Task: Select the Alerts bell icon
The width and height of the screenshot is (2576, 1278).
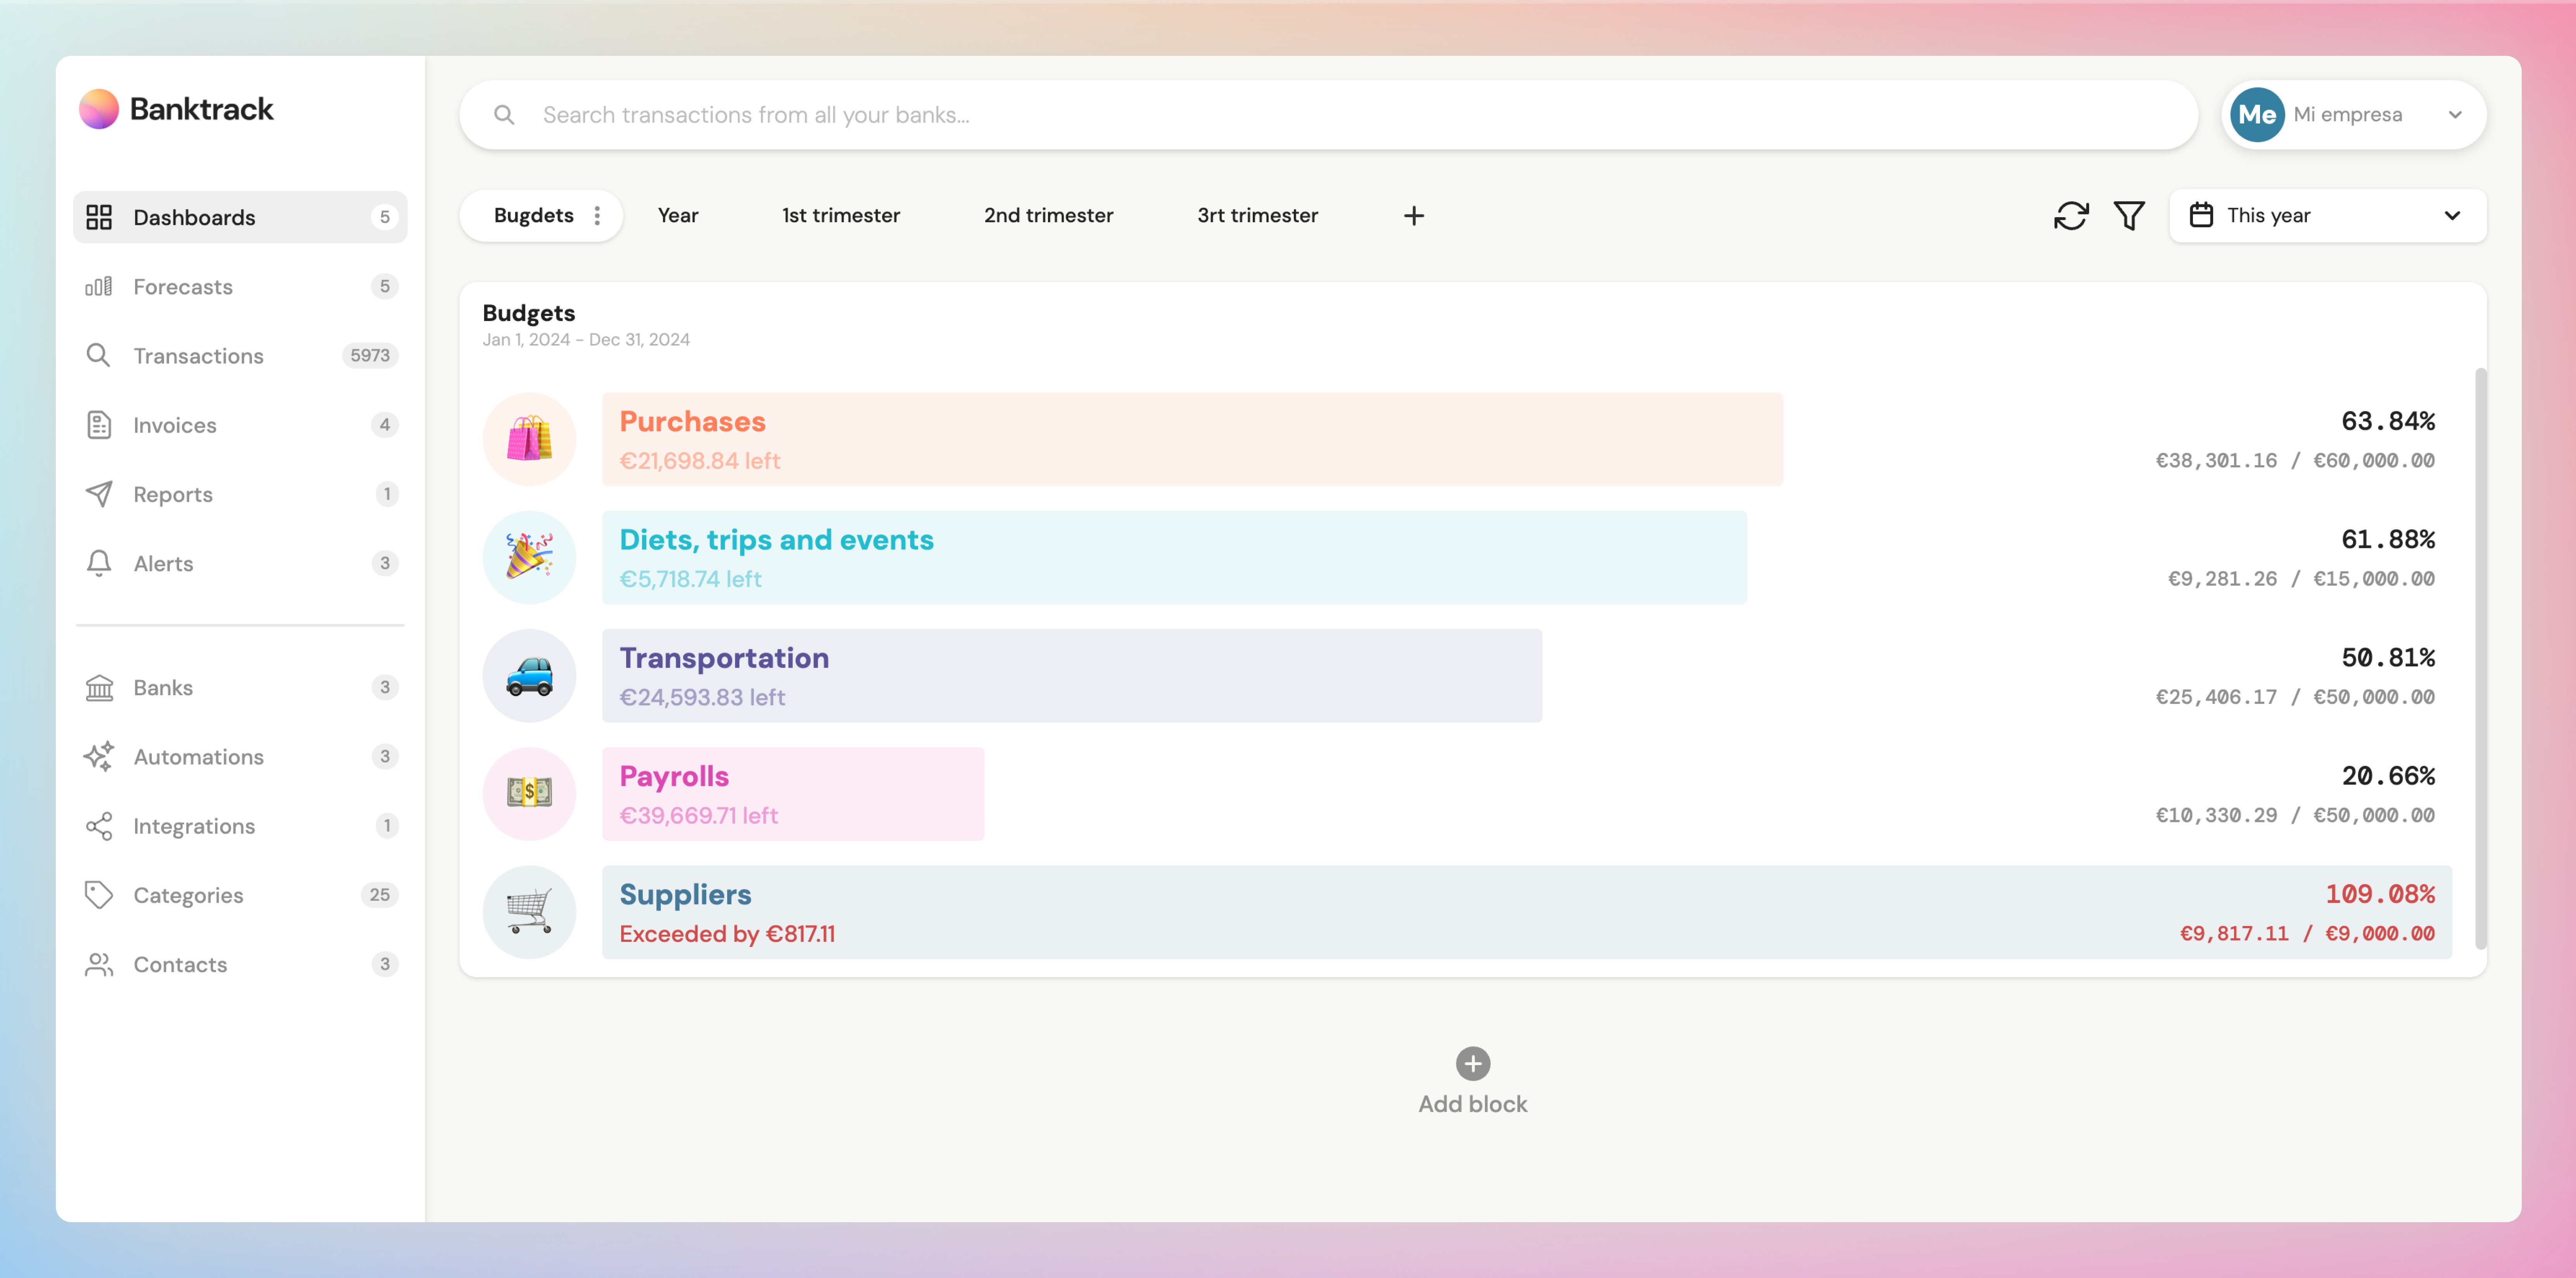Action: pos(99,563)
